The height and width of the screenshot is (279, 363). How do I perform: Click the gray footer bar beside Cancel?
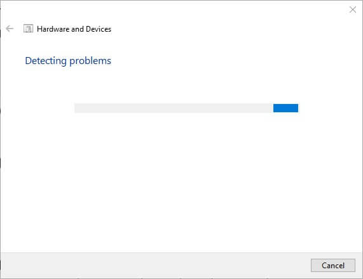pos(155,265)
